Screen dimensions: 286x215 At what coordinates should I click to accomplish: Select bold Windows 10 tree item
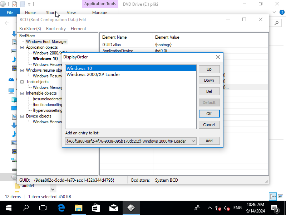point(45,59)
